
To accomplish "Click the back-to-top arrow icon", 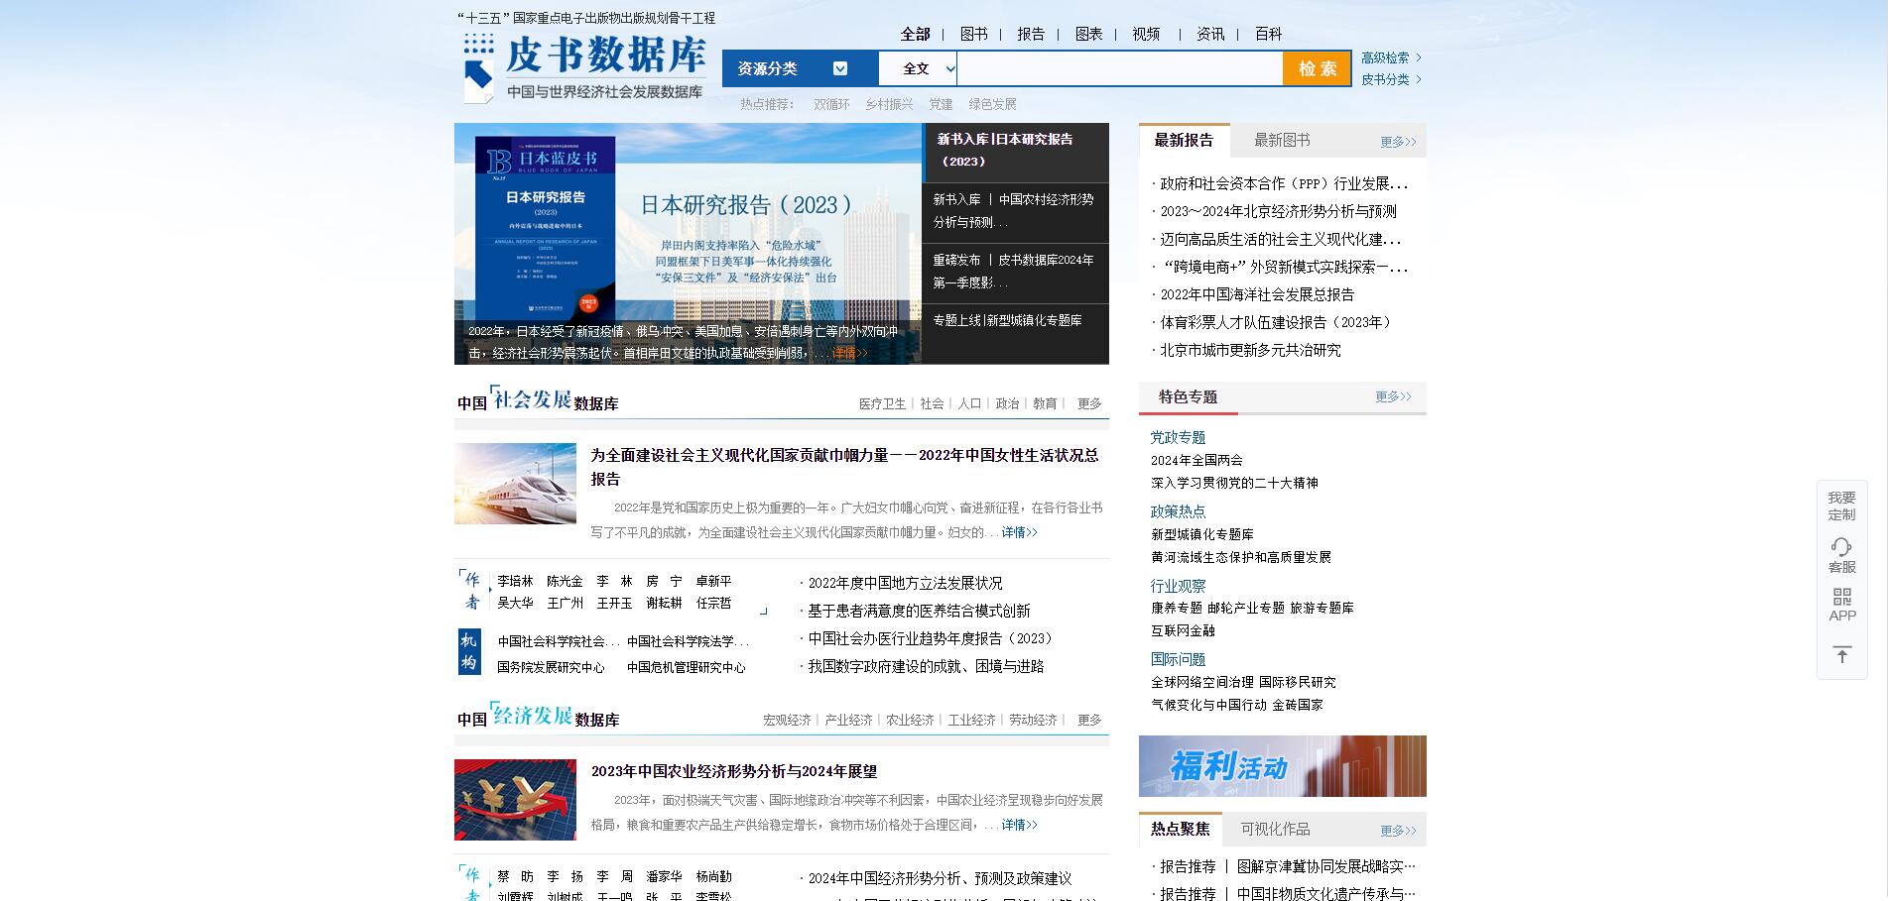I will (x=1841, y=655).
